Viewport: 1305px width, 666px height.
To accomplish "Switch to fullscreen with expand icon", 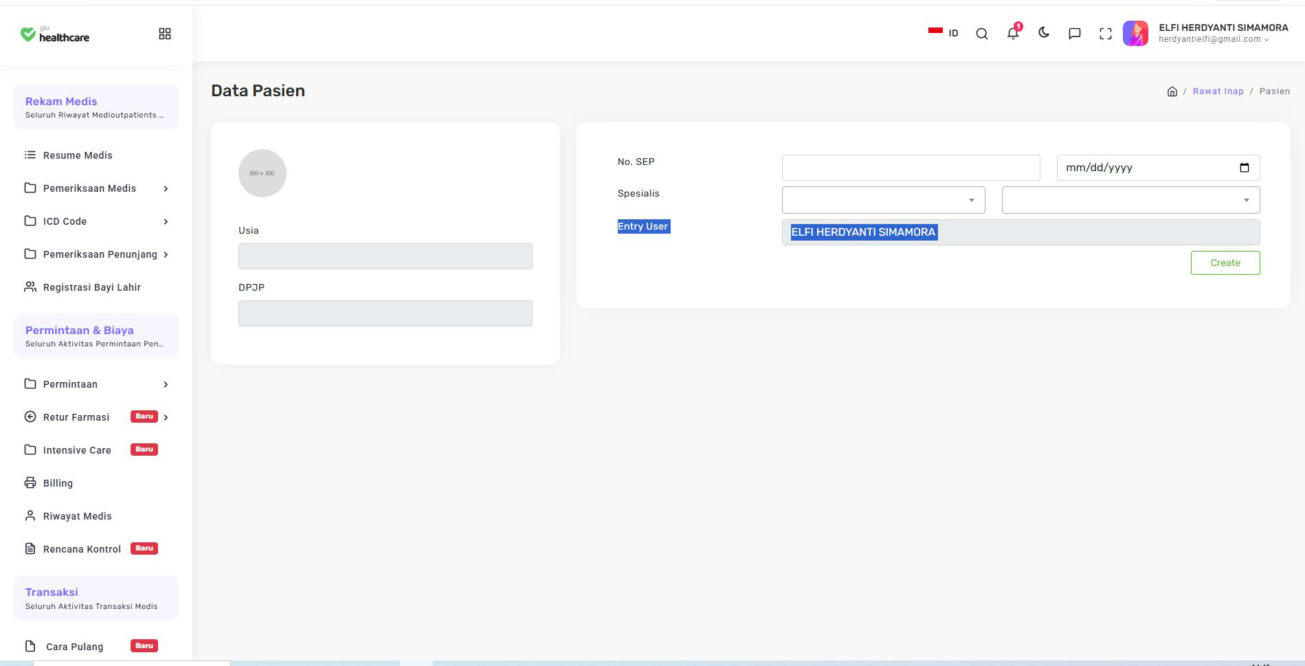I will [x=1106, y=34].
